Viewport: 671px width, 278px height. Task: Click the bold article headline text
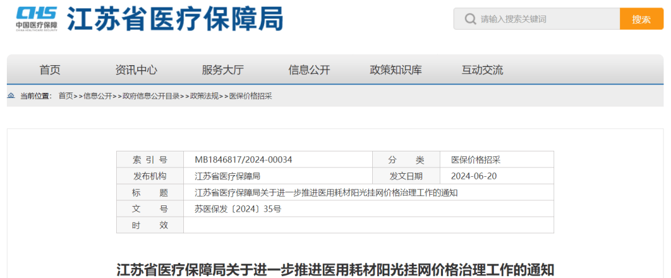335,270
